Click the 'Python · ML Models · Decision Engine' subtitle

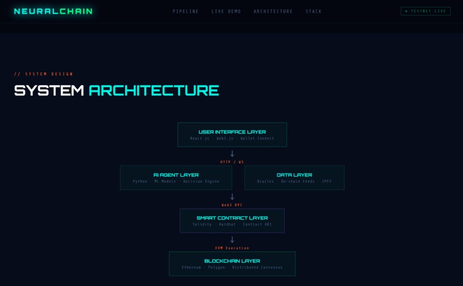tap(176, 181)
